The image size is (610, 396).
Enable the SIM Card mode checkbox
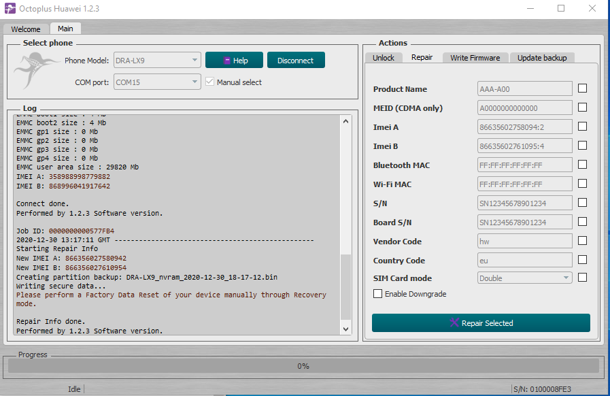click(582, 277)
